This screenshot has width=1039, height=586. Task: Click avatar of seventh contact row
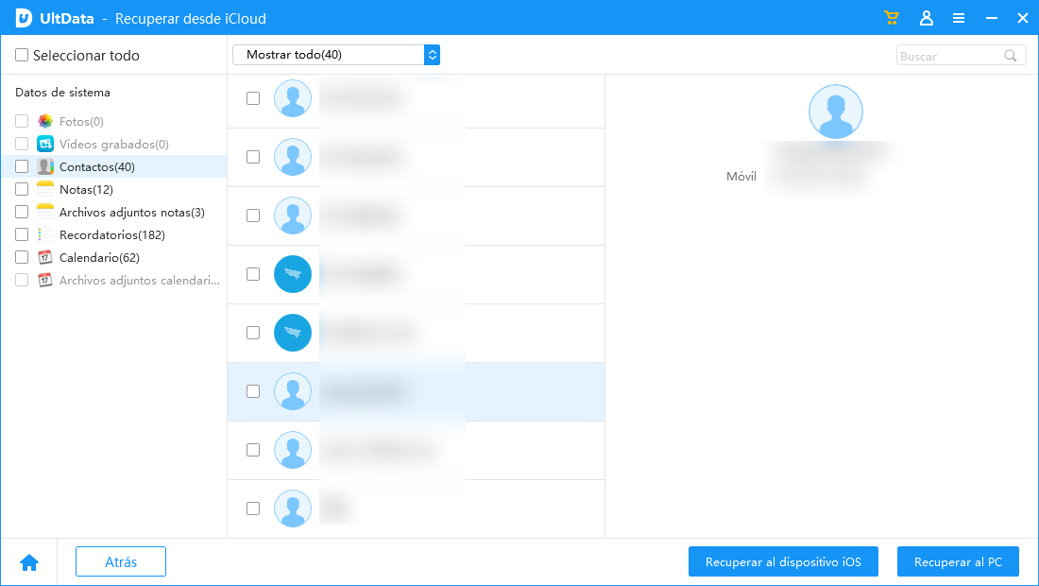293,450
